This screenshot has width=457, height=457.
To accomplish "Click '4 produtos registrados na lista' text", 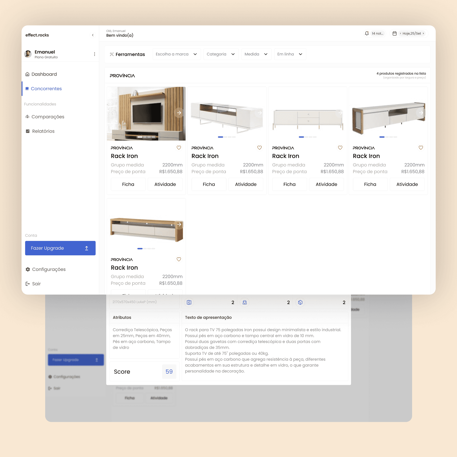I will pos(401,73).
